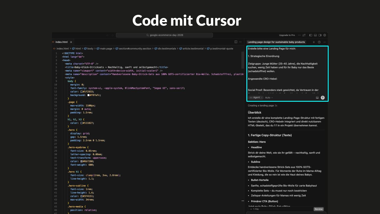Click into the chat prompt text box
Viewport: 380px width, 214px height.
(x=287, y=70)
